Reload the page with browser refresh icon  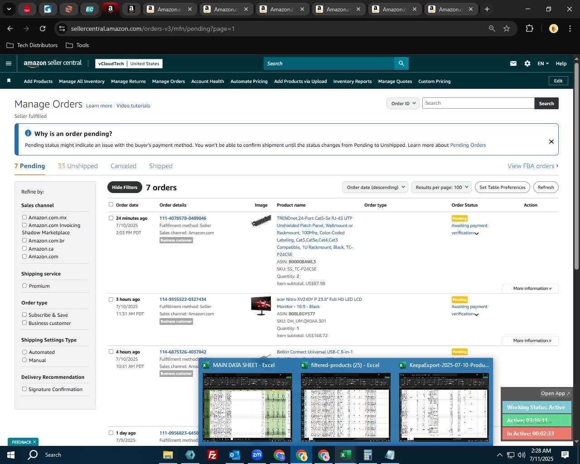pyautogui.click(x=43, y=29)
